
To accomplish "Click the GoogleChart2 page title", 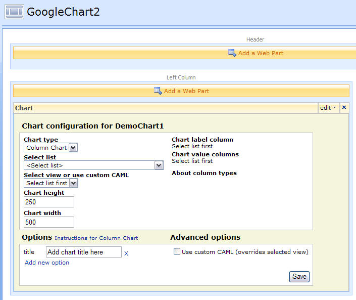I will [x=63, y=12].
